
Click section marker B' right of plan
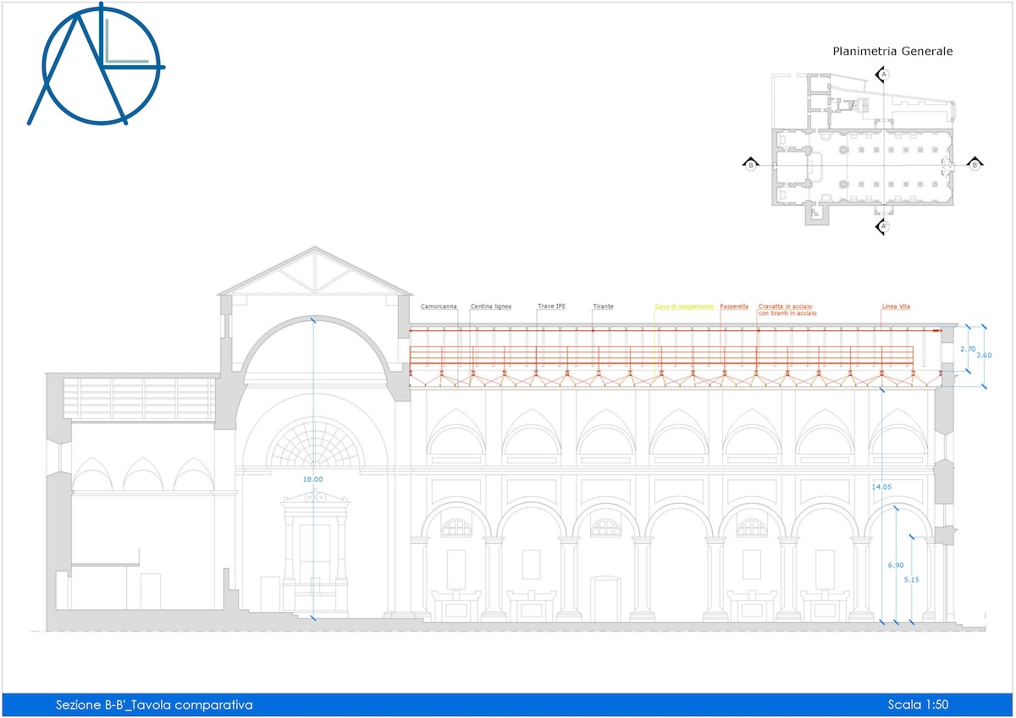(x=974, y=165)
